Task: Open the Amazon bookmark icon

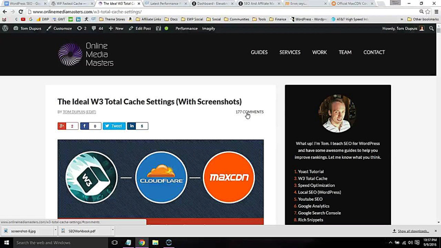Action: [130, 20]
